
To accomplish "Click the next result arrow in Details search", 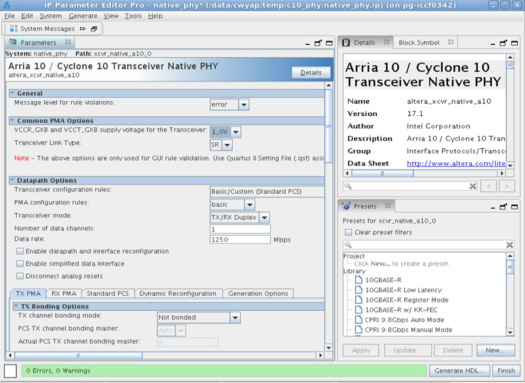I will pos(506,186).
